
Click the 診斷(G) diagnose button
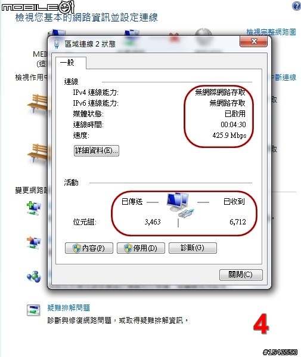coord(193,248)
